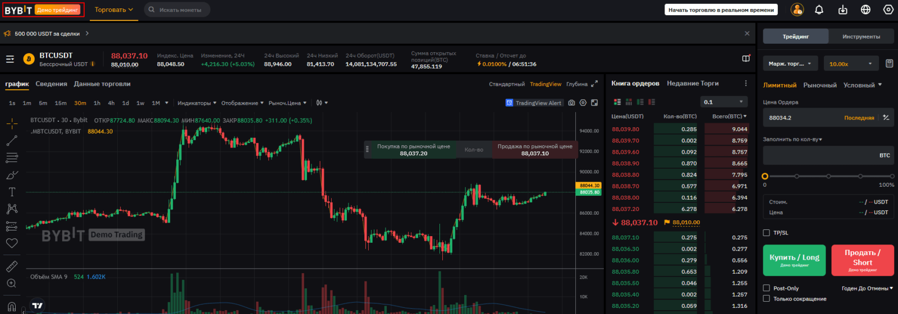This screenshot has height=314, width=898.
Task: Expand the Индикаторы dropdown
Action: 196,103
